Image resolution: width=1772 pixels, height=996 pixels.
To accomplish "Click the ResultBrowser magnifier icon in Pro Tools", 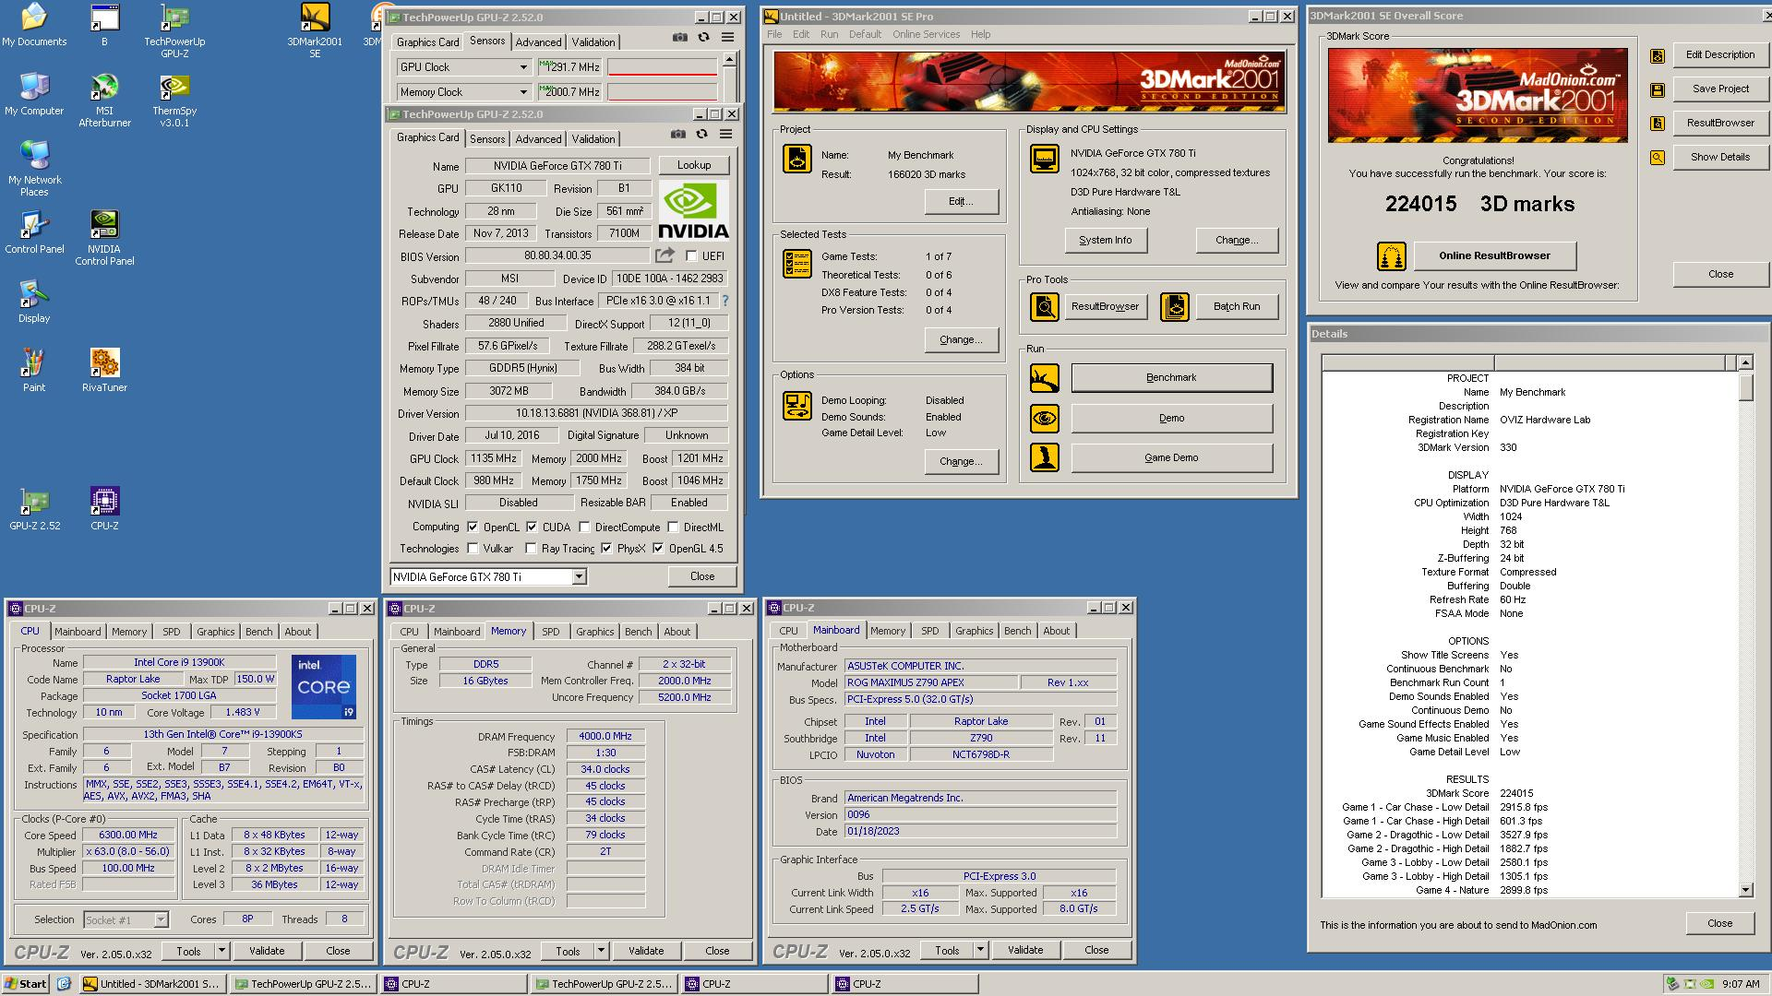I will point(1044,306).
